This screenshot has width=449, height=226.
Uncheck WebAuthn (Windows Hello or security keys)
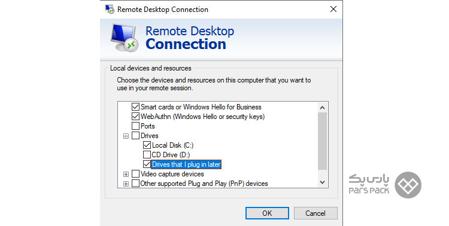[135, 117]
